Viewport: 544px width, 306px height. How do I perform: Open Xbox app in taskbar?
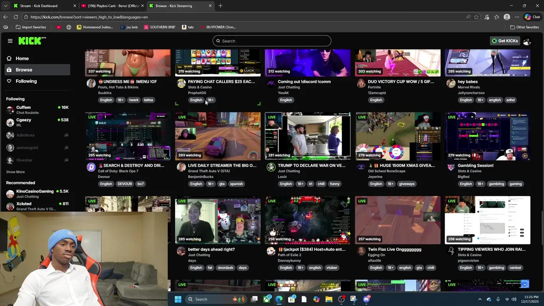click(x=266, y=299)
